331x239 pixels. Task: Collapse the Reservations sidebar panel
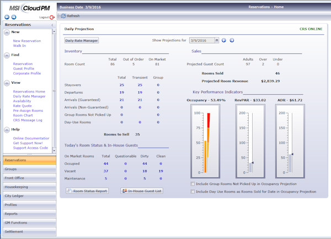pyautogui.click(x=51, y=25)
